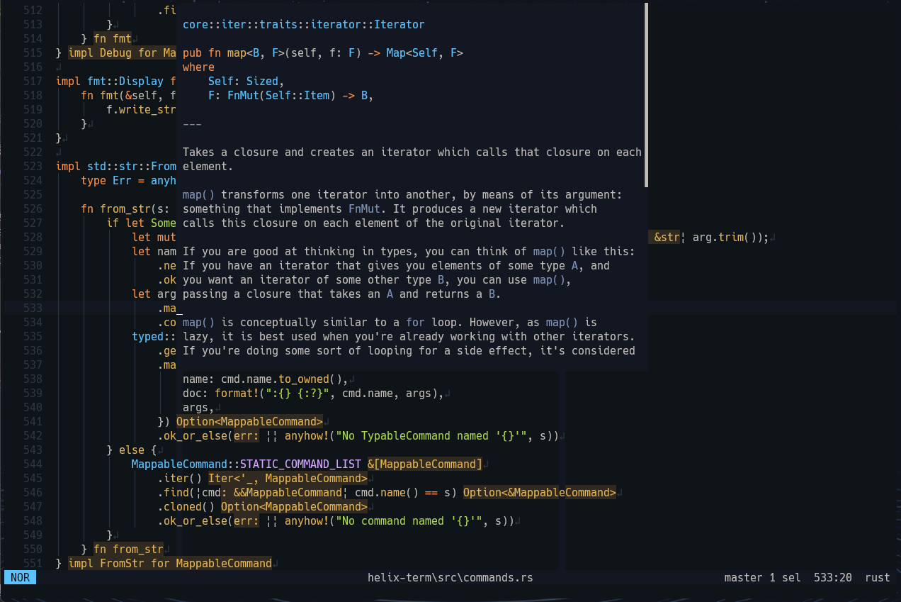Click line number 512 in the gutter
This screenshot has height=602, width=901.
coord(33,10)
